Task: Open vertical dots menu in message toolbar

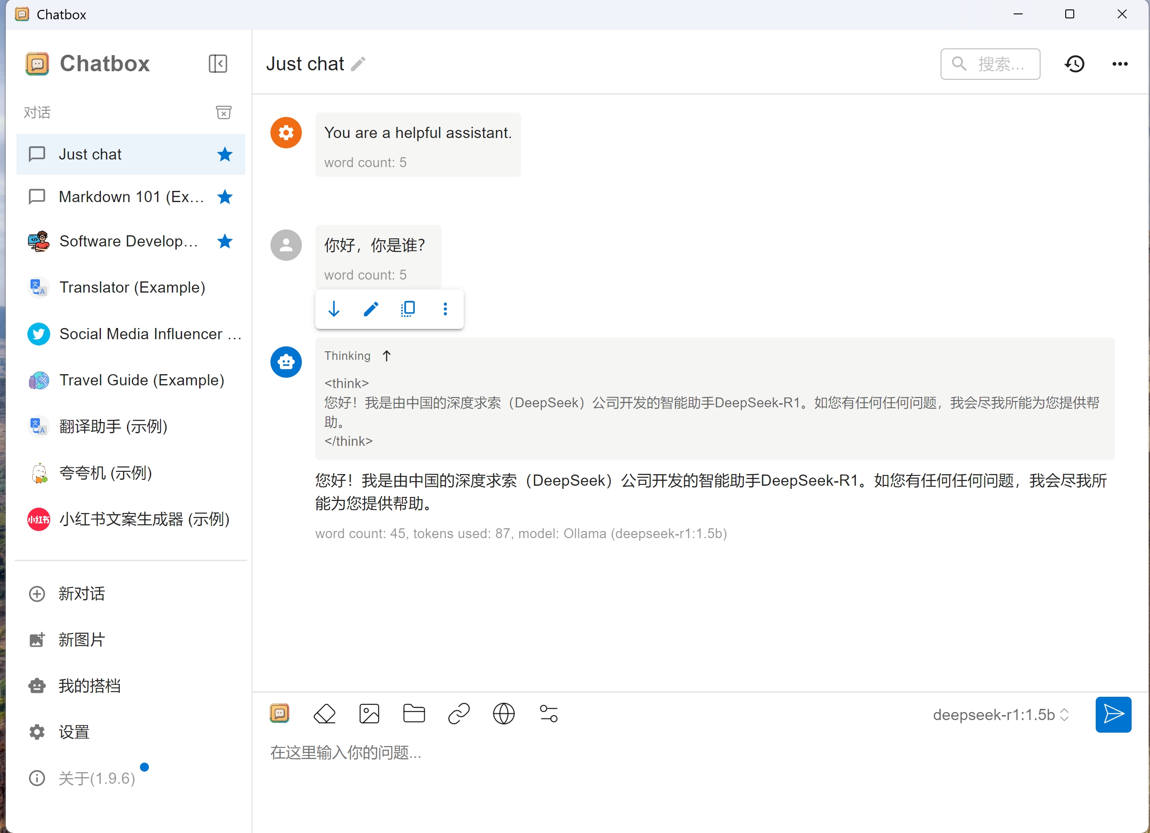Action: [445, 309]
